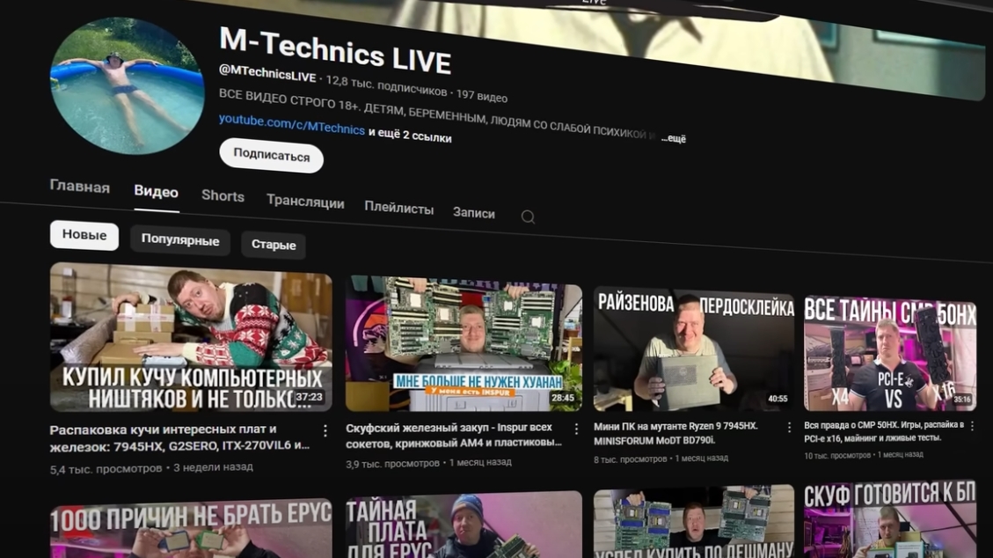Open the СКУФ ГОТОВИТСЯ К БП thumbnail
Image resolution: width=993 pixels, height=558 pixels.
(890, 519)
